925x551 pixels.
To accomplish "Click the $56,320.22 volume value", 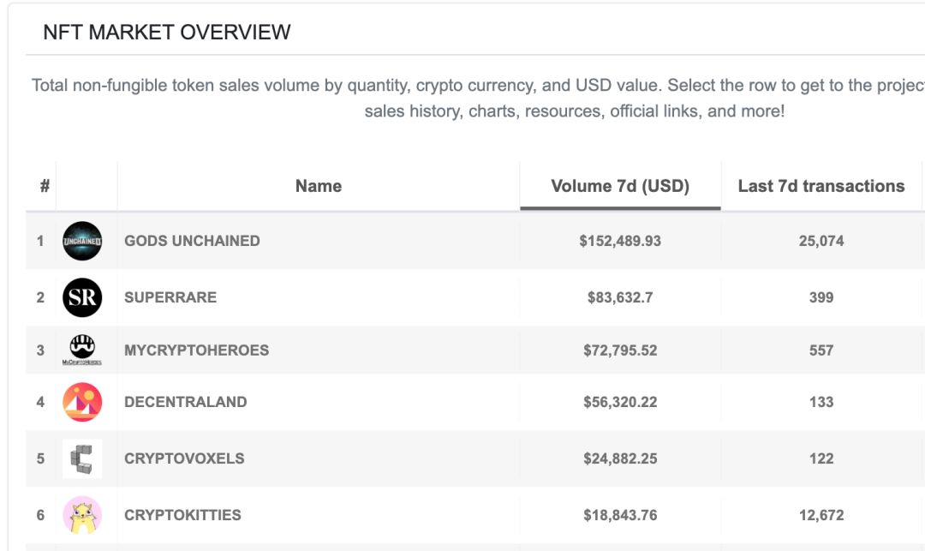I will pos(620,402).
